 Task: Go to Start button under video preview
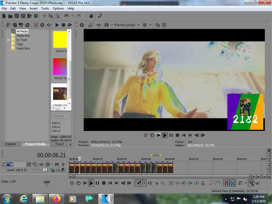pyautogui.click(x=184, y=135)
